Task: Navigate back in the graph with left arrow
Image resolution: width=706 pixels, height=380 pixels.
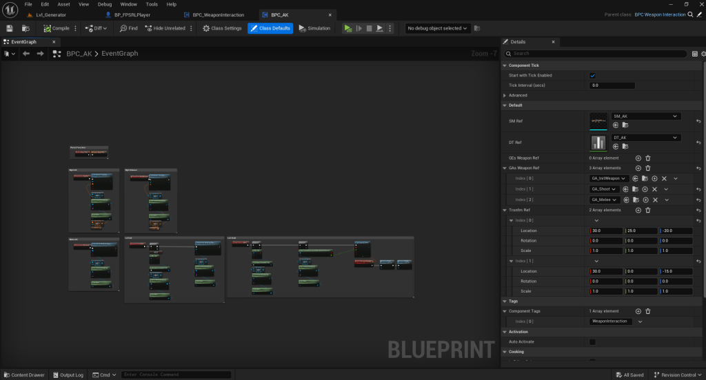Action: [26, 53]
